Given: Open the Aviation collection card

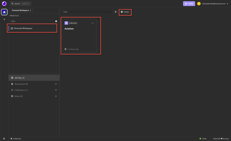Looking at the screenshot, I should pyautogui.click(x=79, y=36).
